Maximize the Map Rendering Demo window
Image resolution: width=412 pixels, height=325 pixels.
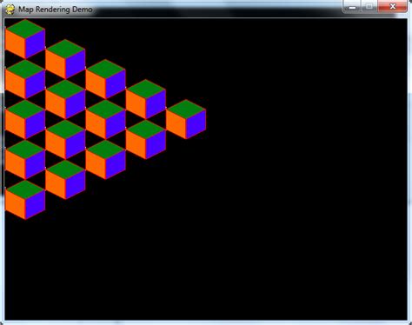pos(369,6)
